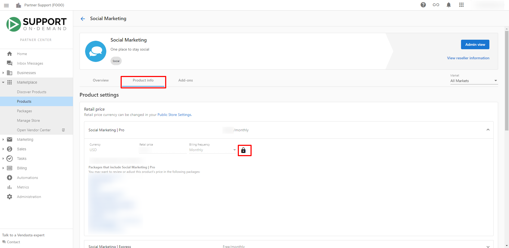This screenshot has height=248, width=509.
Task: Click the Talk to a Vendasta expert text
Action: point(23,235)
